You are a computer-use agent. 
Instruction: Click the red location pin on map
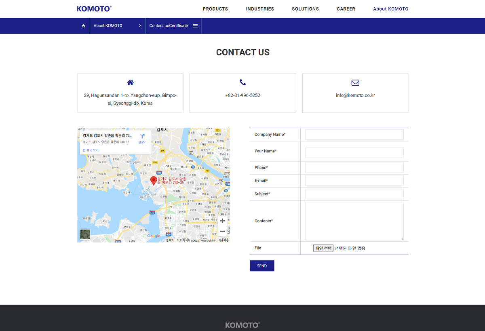pos(154,181)
